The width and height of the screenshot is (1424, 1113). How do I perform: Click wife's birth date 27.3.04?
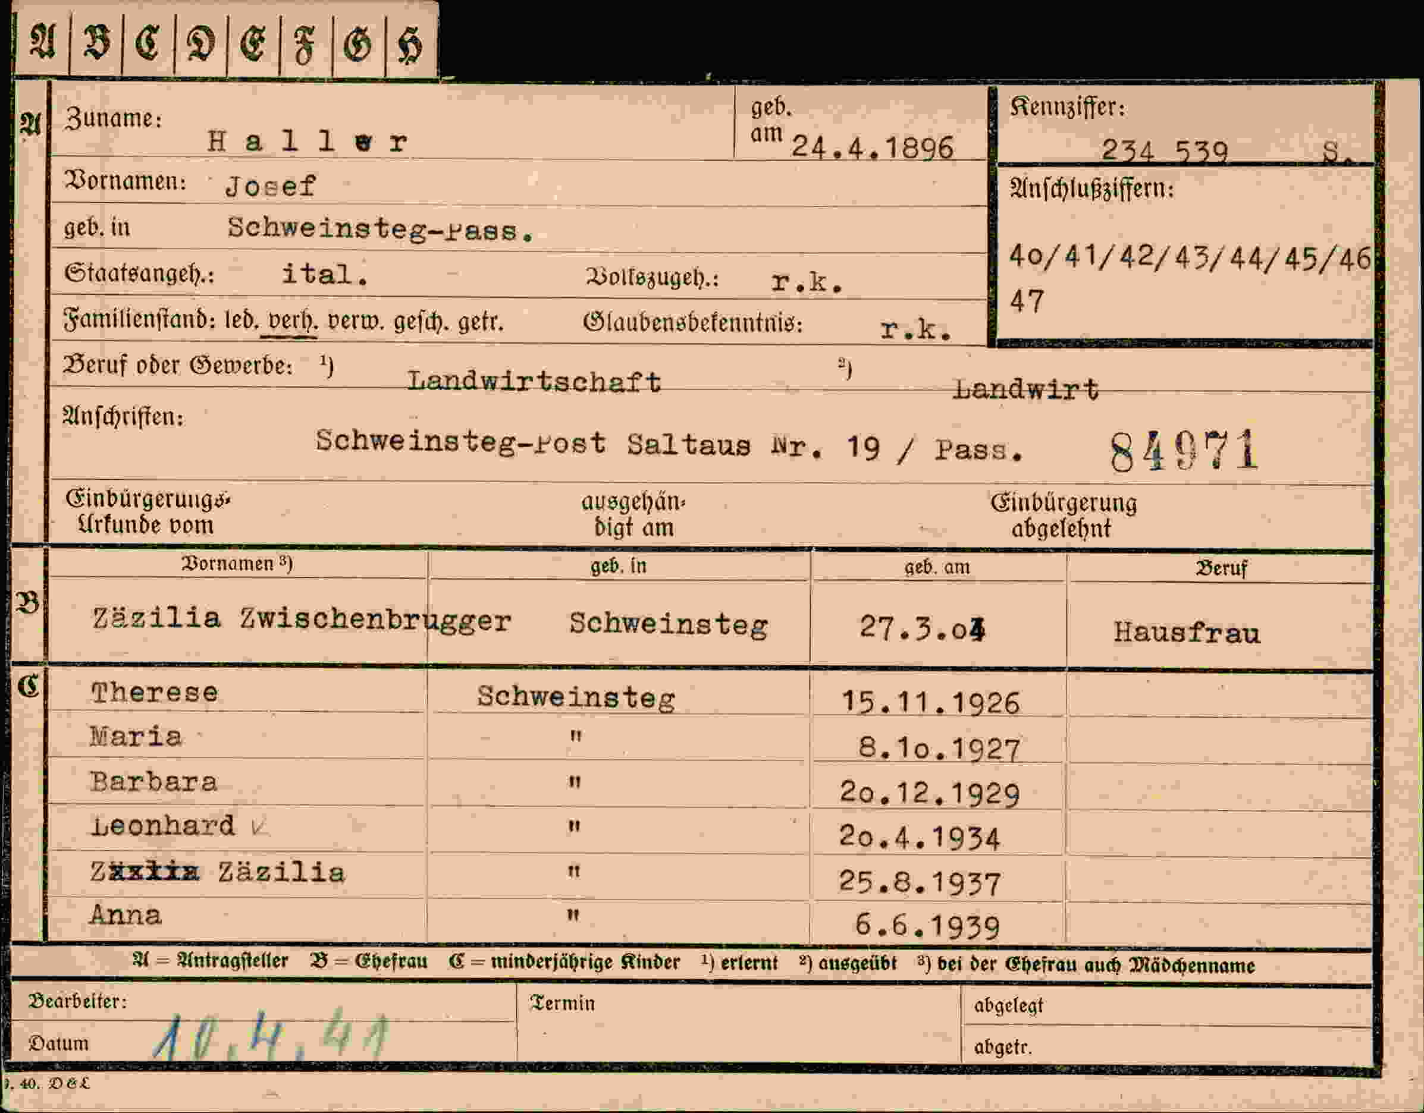(923, 628)
